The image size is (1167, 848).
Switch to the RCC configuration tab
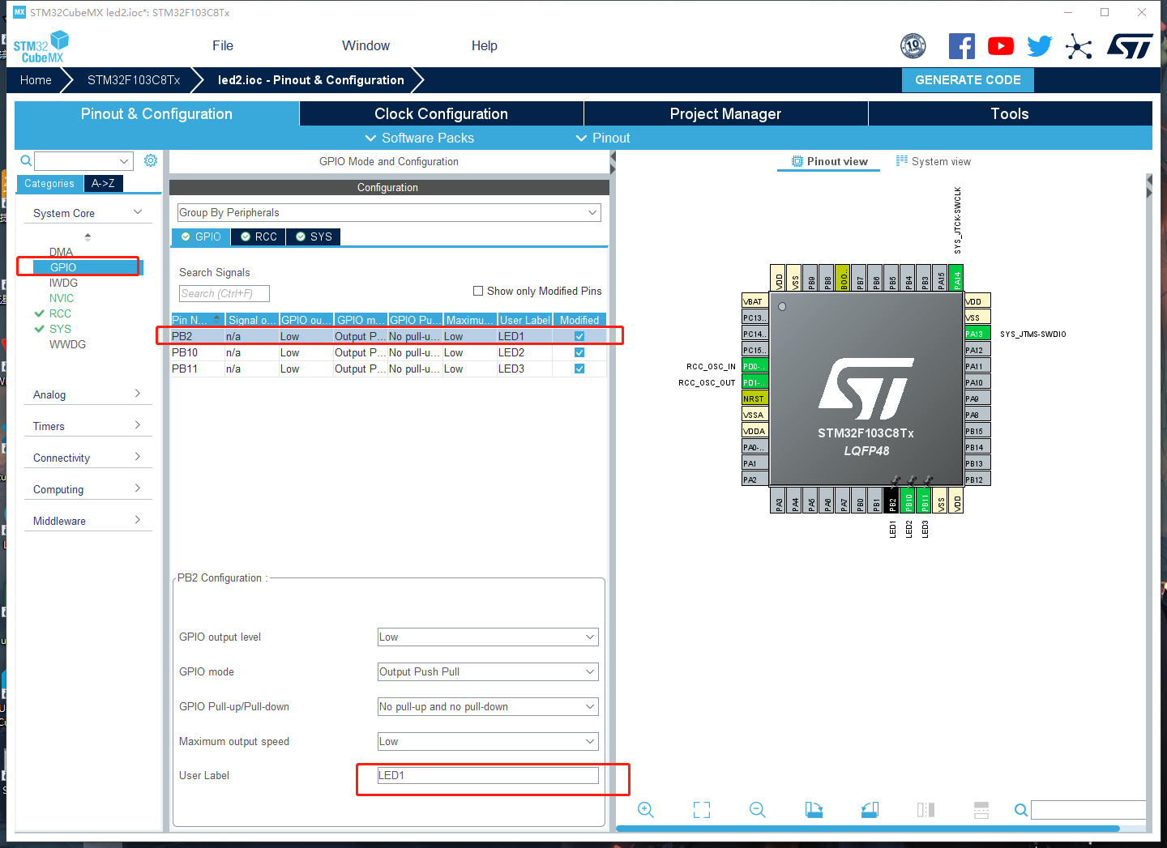click(x=259, y=237)
